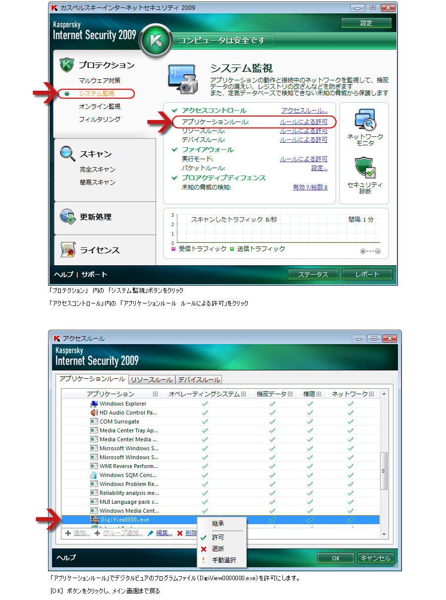Image resolution: width=446 pixels, height=600 pixels.
Task: Click the DigiView0000.exe program icon
Action: click(x=94, y=520)
